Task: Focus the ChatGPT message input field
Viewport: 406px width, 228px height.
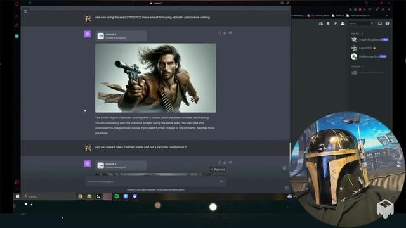Action: (155, 182)
